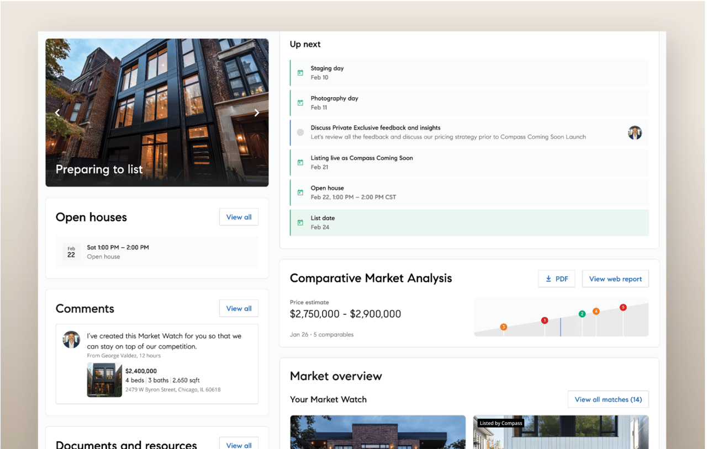Image resolution: width=707 pixels, height=449 pixels.
Task: Open View web report for market analysis
Action: (x=615, y=279)
